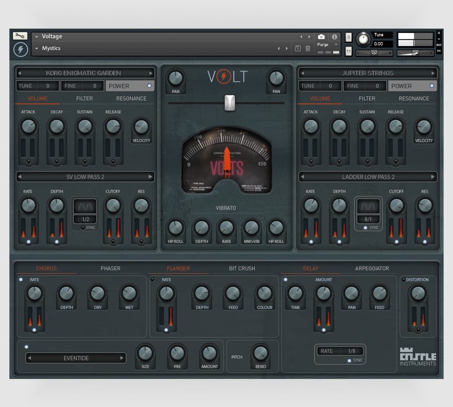
Task: Delete the snapshot with the trash icon
Action: click(308, 48)
